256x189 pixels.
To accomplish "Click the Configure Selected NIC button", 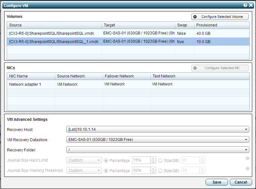I will click(220, 68).
